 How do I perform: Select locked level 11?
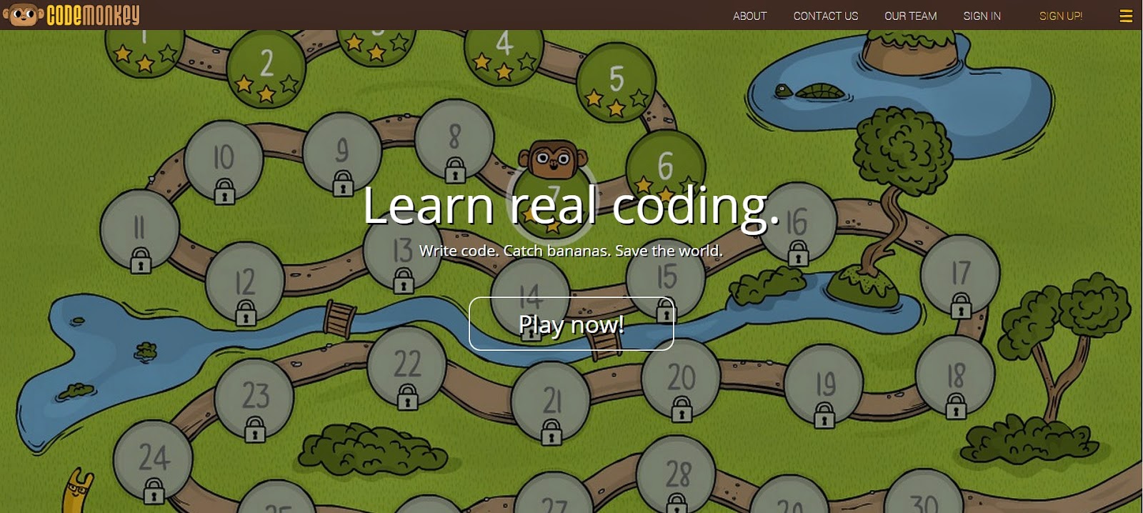tap(140, 231)
